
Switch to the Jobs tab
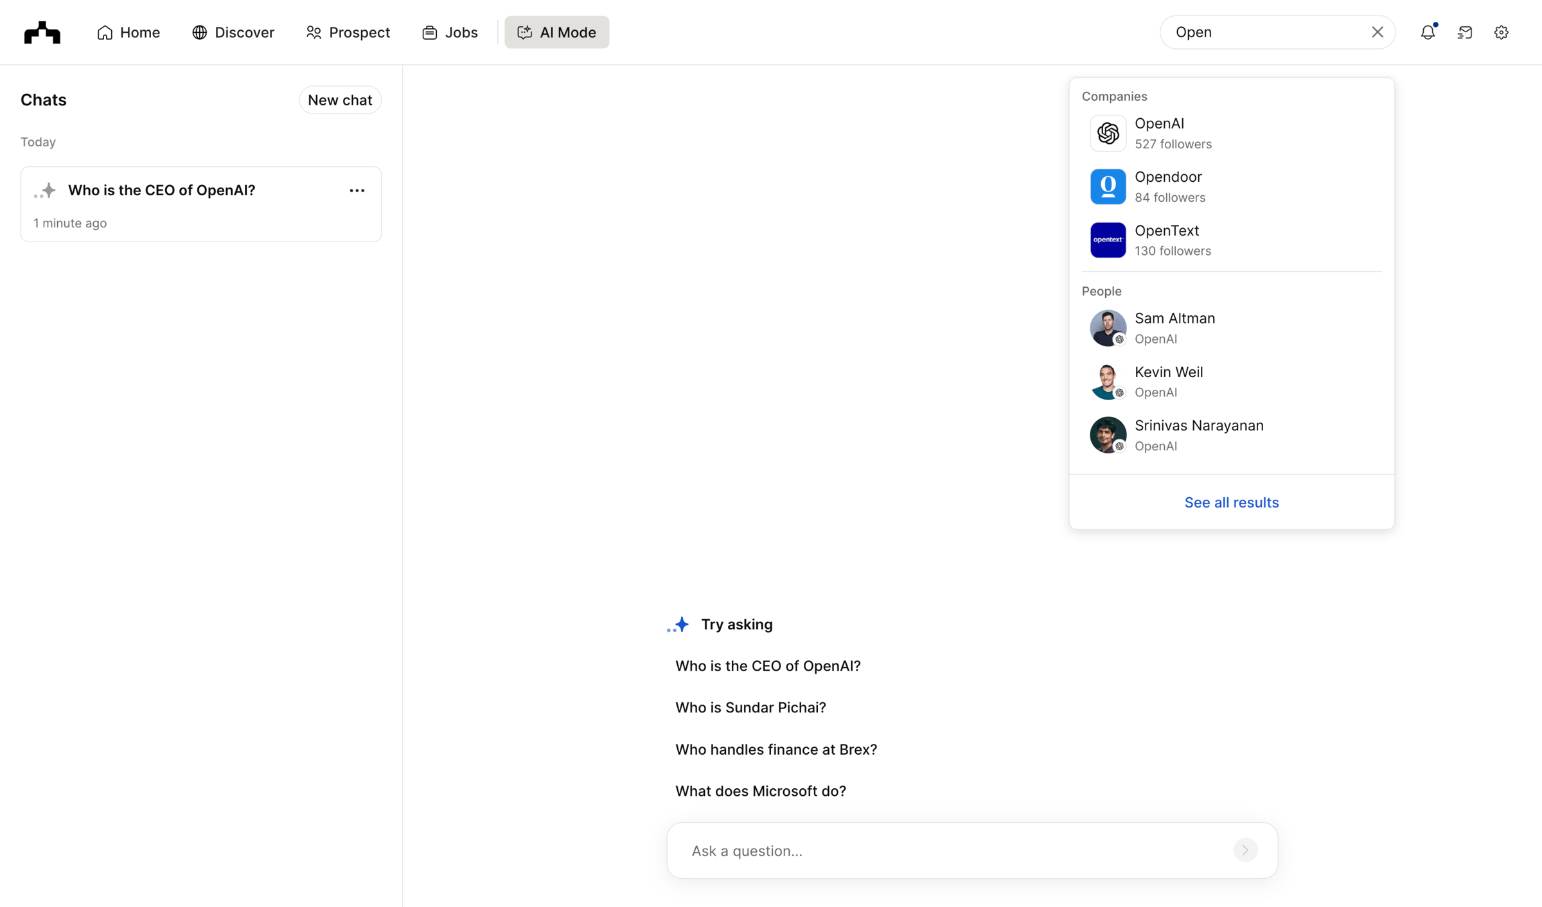pos(450,32)
